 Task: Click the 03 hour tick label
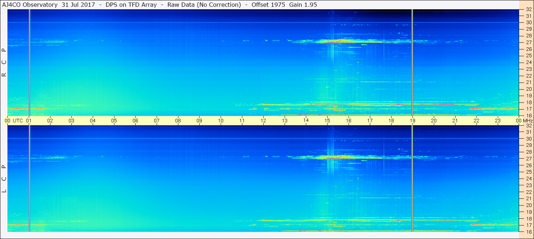[x=71, y=121]
